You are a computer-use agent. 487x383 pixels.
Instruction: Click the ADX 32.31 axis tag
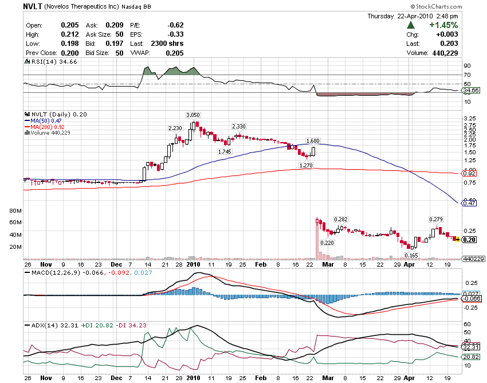click(471, 347)
